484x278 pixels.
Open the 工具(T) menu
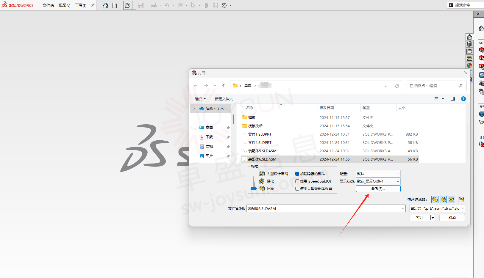click(x=81, y=5)
